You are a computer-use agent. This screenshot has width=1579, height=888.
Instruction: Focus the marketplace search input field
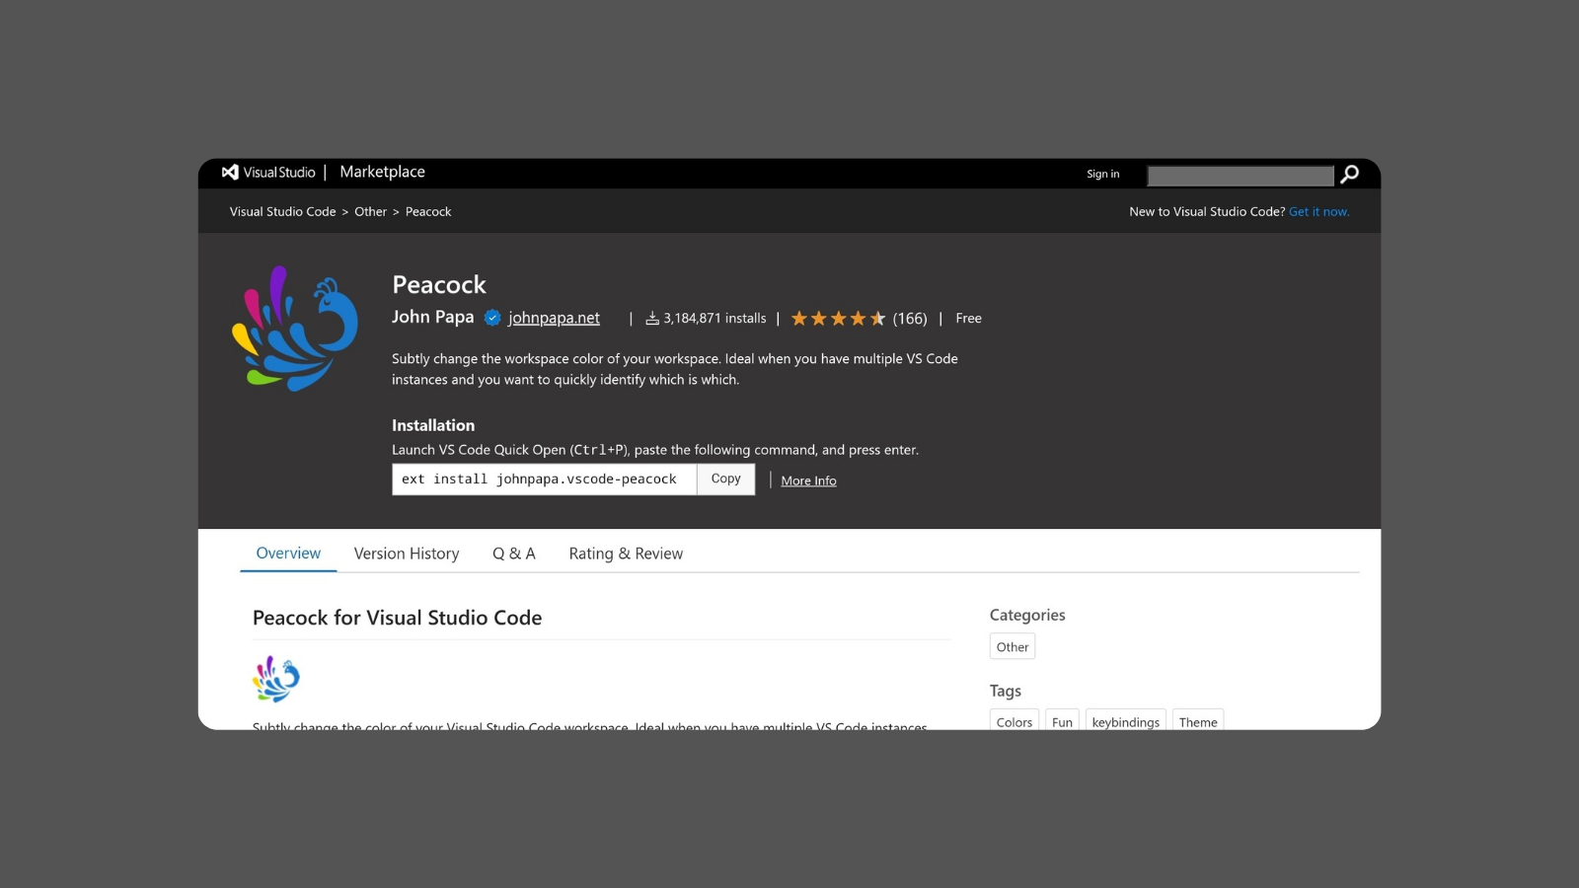(x=1241, y=175)
